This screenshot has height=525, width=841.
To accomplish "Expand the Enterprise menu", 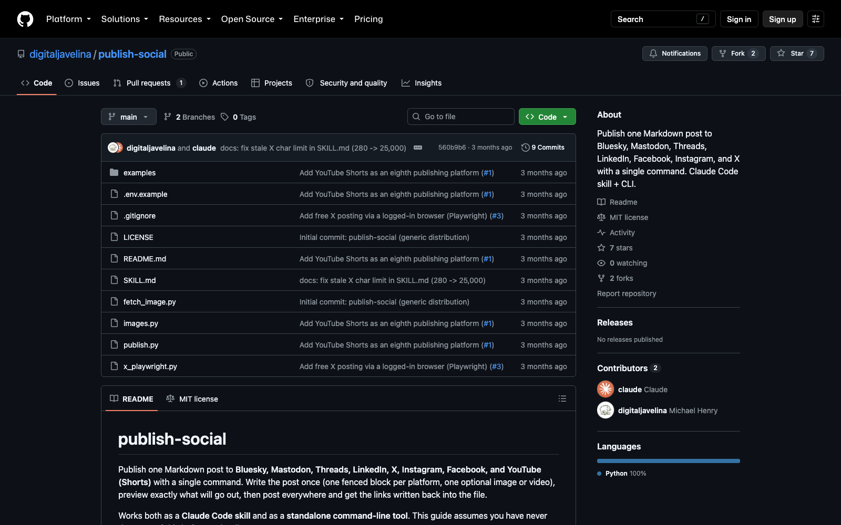I will [x=319, y=19].
